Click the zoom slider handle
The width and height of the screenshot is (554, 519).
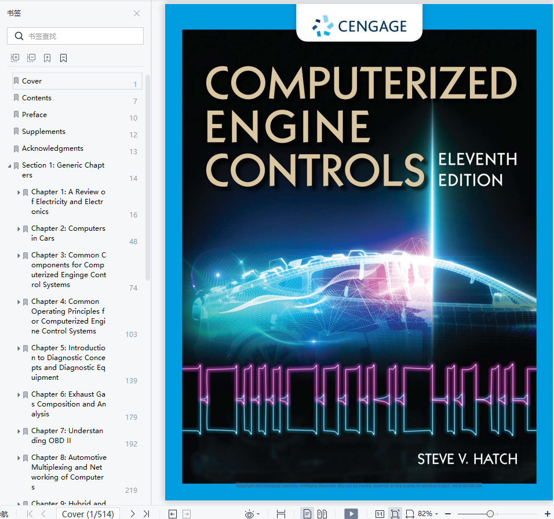click(490, 514)
